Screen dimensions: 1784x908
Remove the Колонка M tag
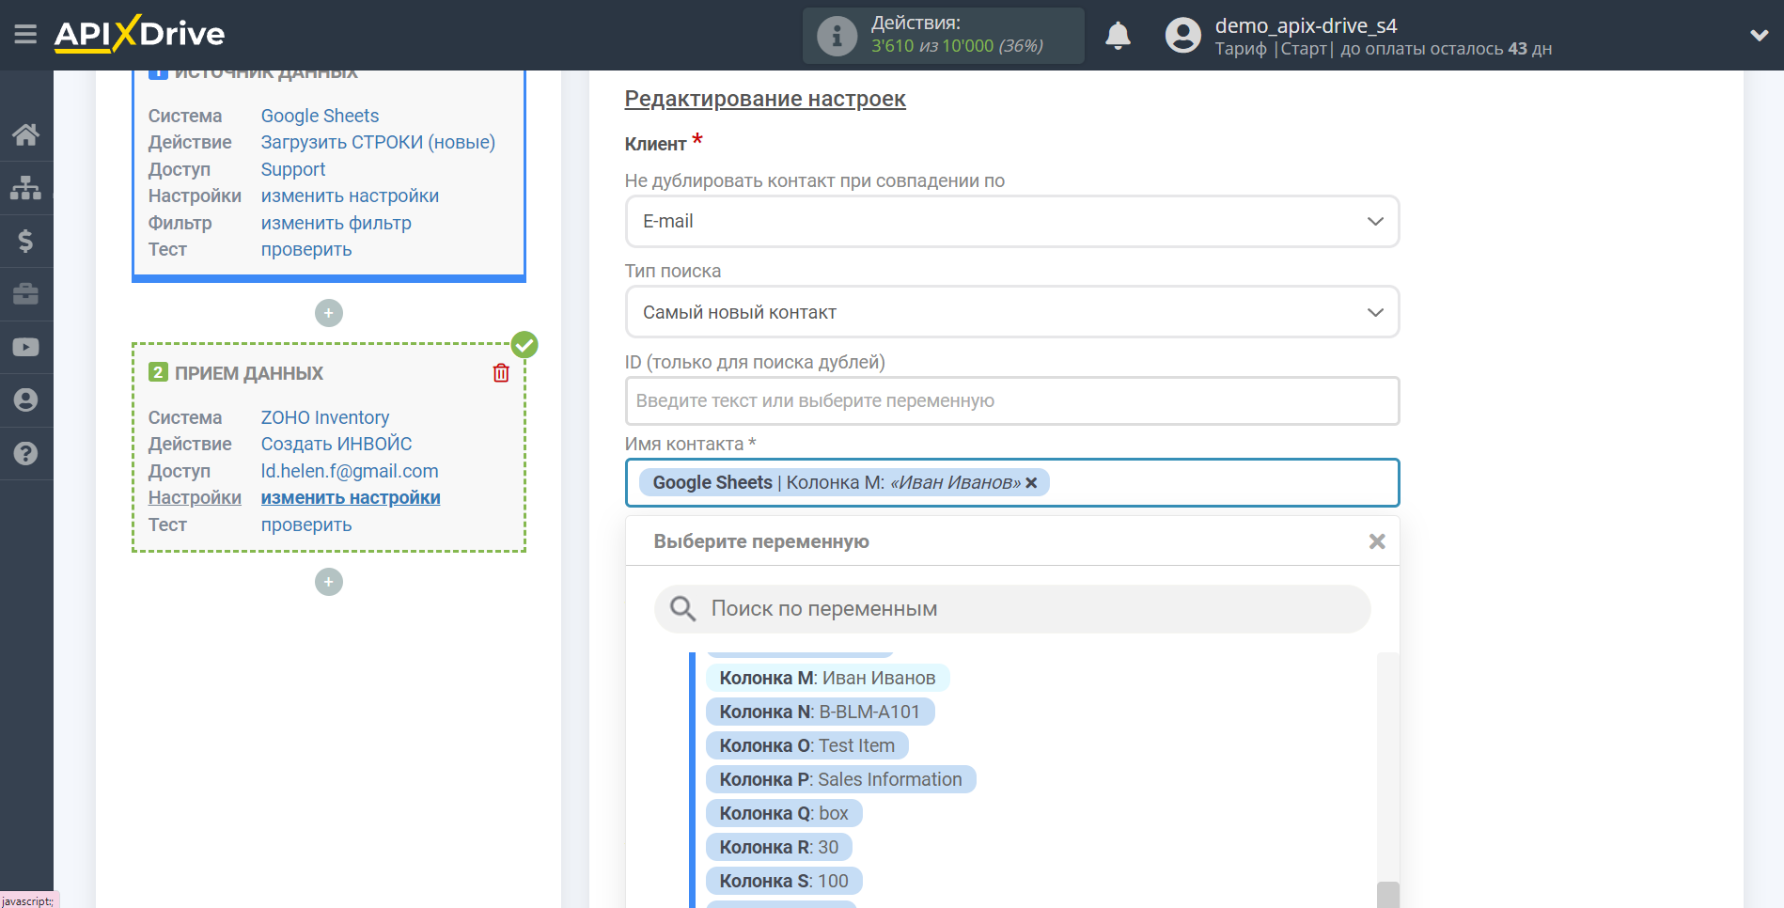point(1031,482)
